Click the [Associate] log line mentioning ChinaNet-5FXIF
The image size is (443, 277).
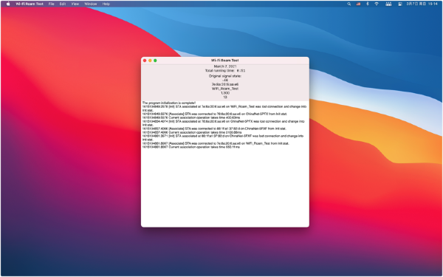[214, 129]
